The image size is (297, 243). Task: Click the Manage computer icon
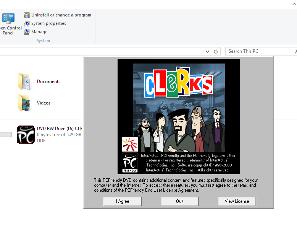(27, 32)
